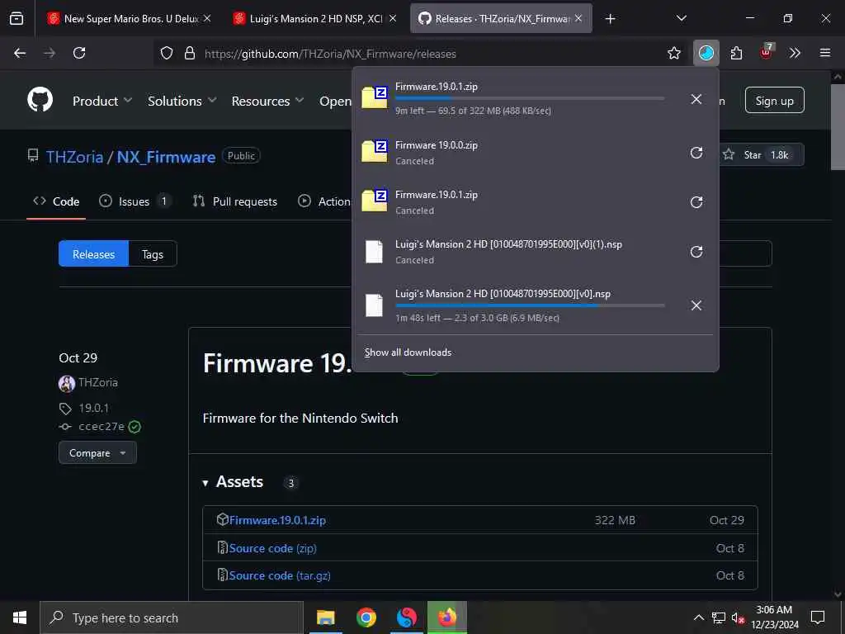Expand the Product menu
Screen dimensions: 845x634
(102, 101)
